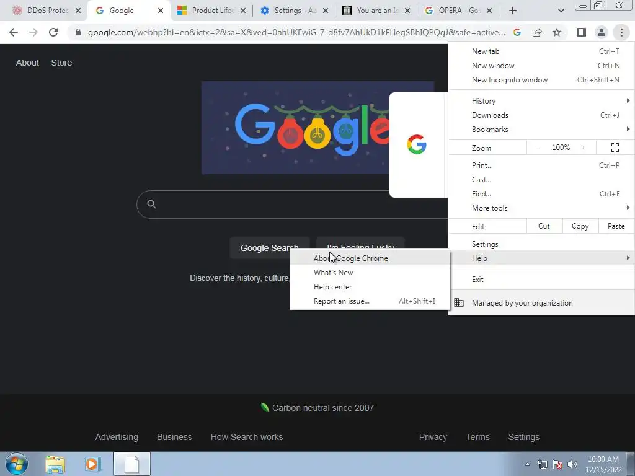The height and width of the screenshot is (476, 635).
Task: Close the OPERA Google tab
Action: [489, 11]
